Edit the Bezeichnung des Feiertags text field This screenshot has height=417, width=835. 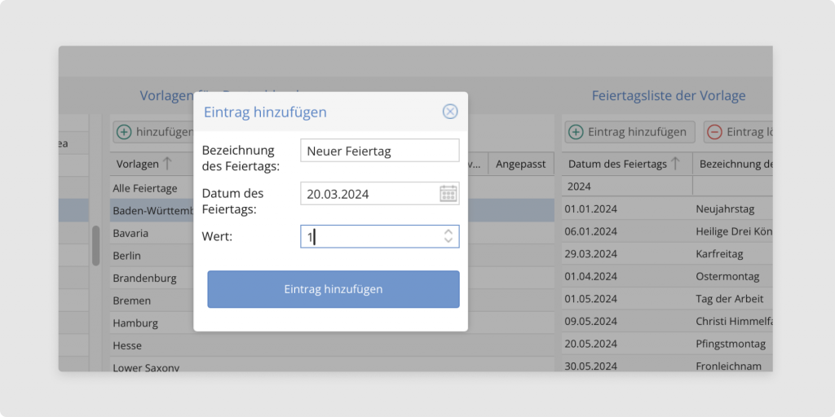tap(379, 151)
